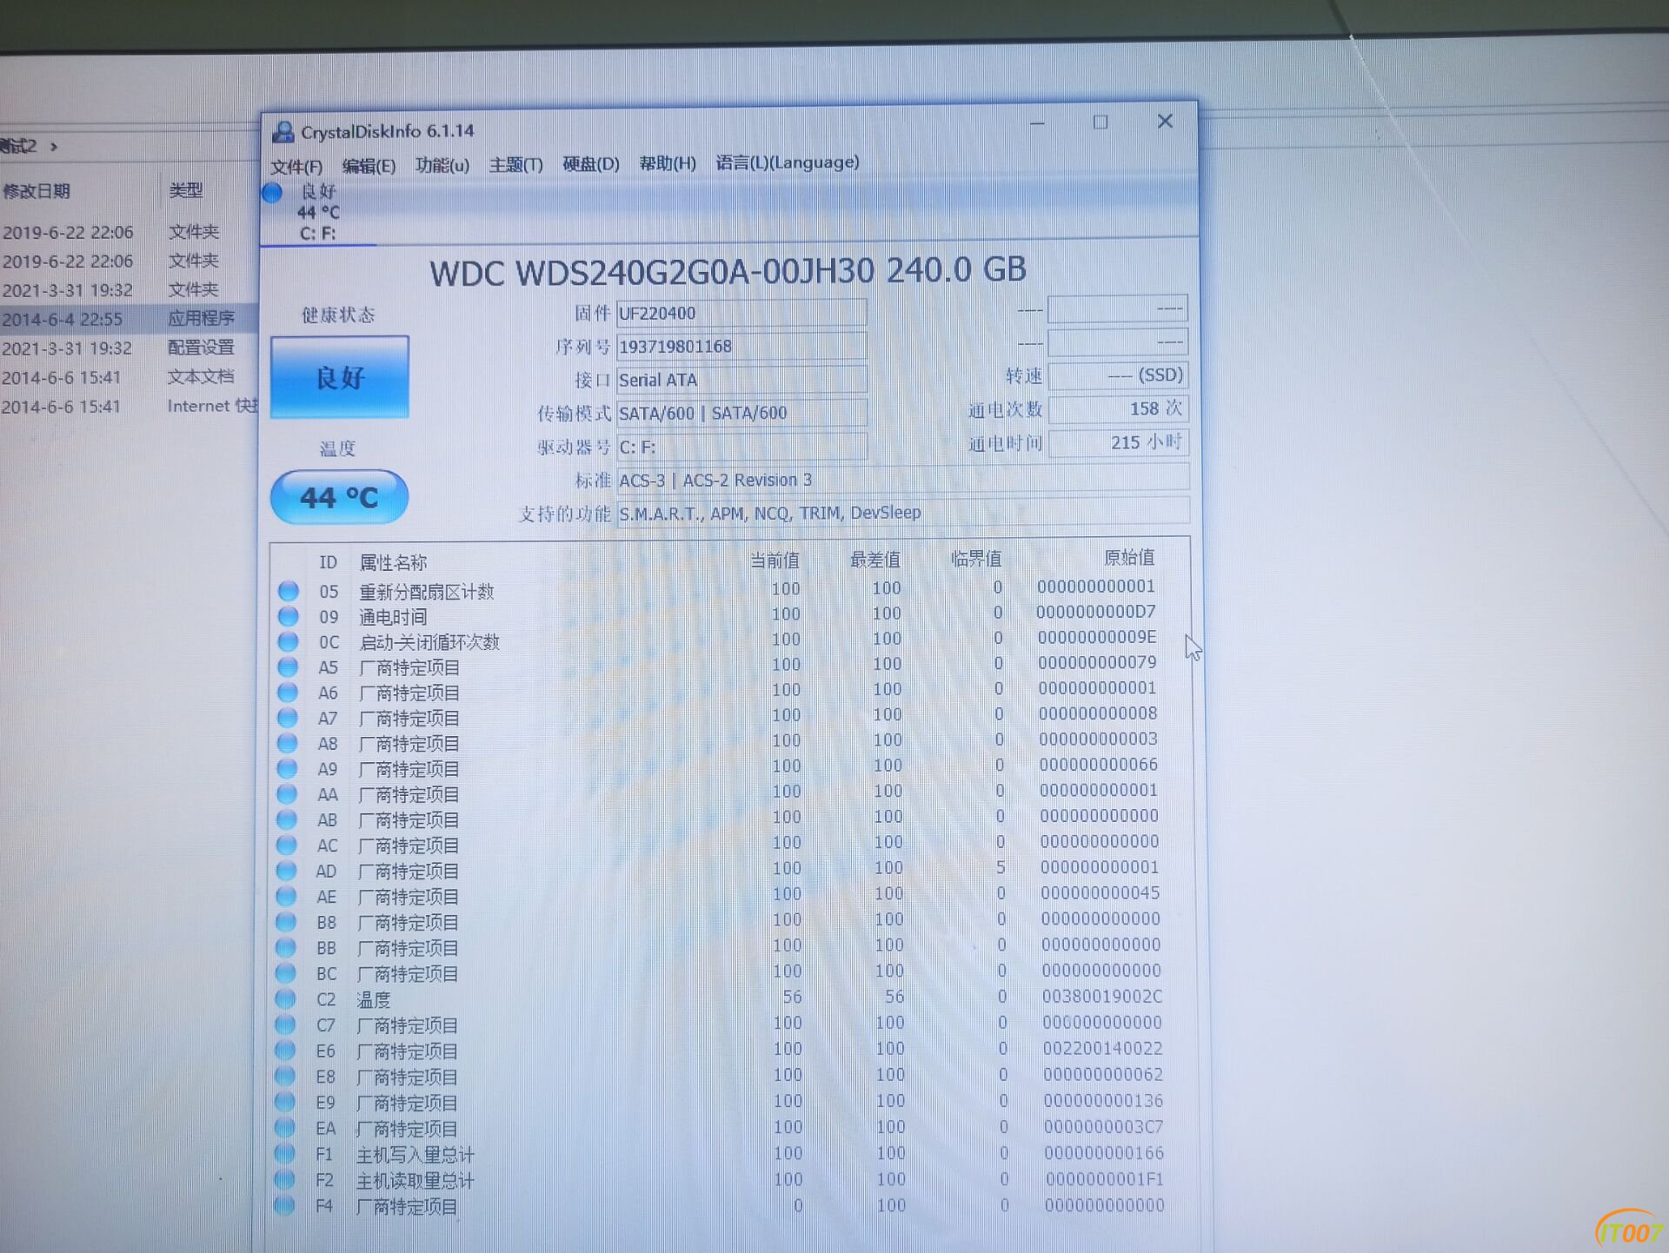Click status icon of row A6

tap(288, 692)
